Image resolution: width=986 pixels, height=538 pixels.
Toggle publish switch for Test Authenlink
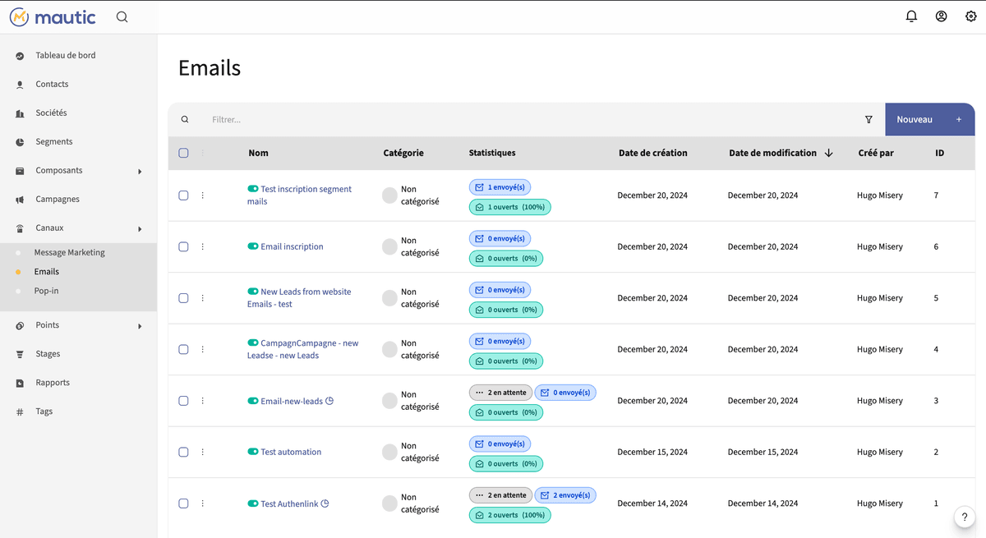[253, 504]
